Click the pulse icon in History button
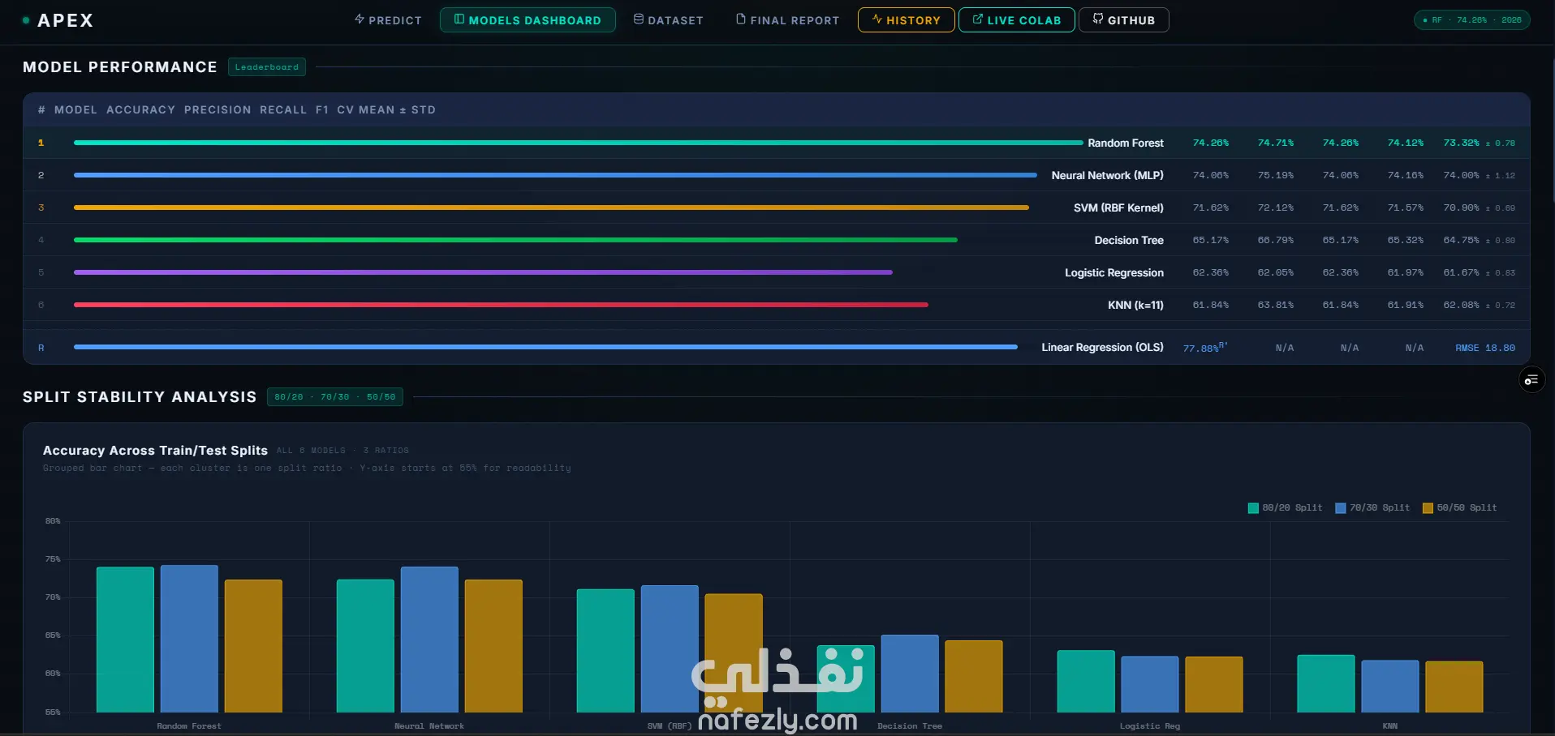This screenshot has height=736, width=1555. 877,19
